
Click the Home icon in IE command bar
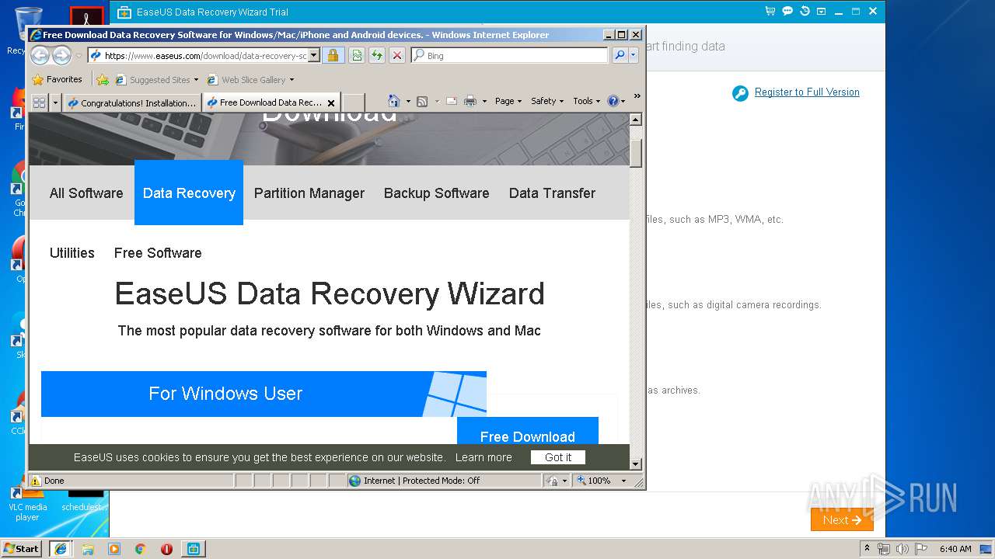394,101
